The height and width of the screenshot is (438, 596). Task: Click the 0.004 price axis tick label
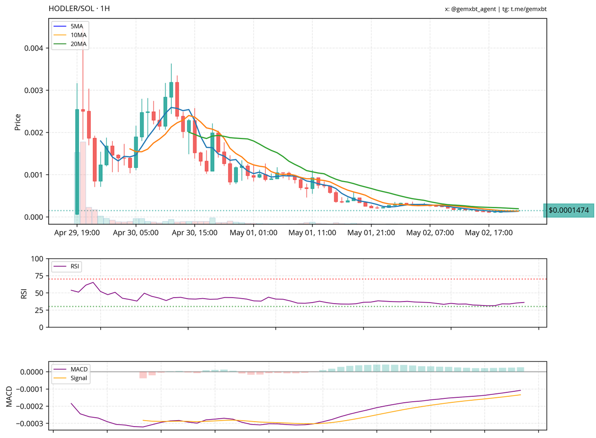(x=33, y=48)
